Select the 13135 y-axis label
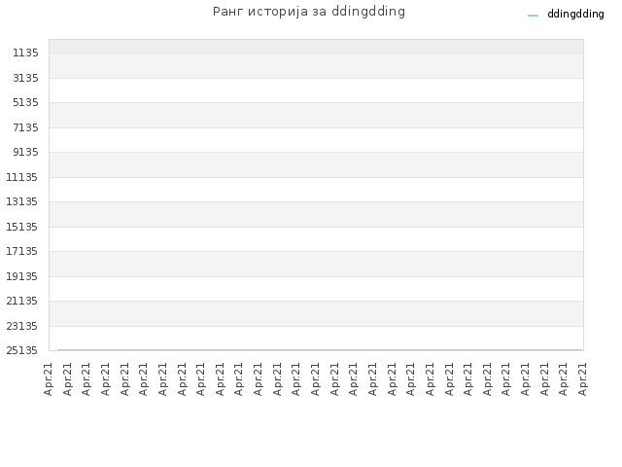 pyautogui.click(x=21, y=201)
